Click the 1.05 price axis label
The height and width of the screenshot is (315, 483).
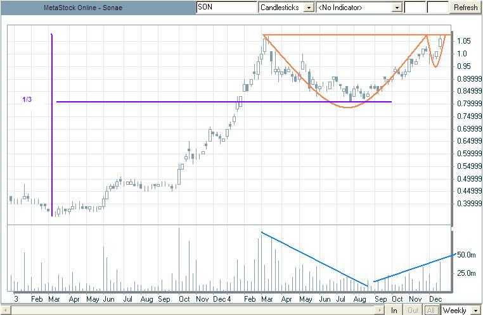(x=464, y=41)
